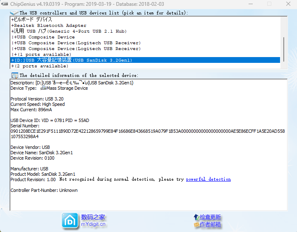
Task: Click the Description line in details
Action: 72,83
